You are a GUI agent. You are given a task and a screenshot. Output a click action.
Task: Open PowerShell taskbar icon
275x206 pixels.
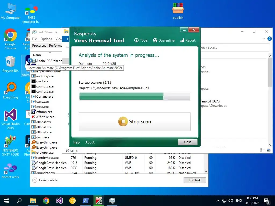(85, 201)
